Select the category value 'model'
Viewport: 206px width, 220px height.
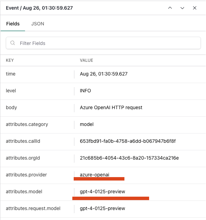87,124
